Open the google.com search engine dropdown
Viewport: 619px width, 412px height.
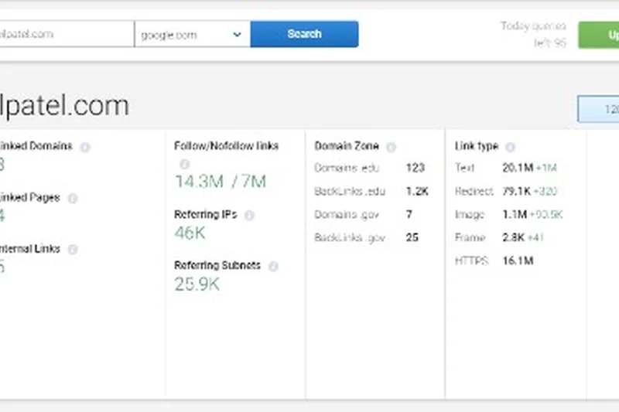point(192,34)
